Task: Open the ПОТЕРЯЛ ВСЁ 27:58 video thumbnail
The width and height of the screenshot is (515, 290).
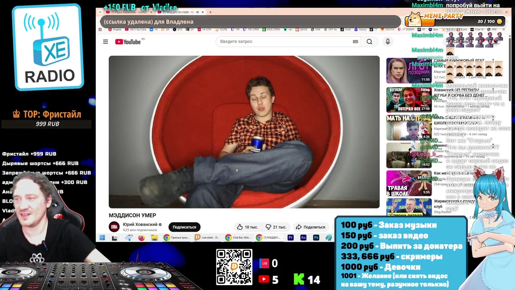Action: tap(409, 99)
